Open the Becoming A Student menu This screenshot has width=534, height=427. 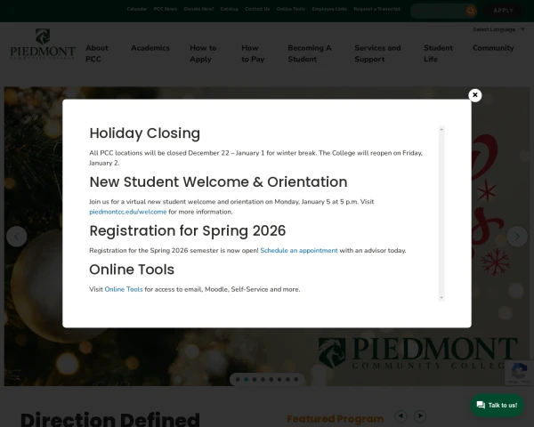point(309,53)
